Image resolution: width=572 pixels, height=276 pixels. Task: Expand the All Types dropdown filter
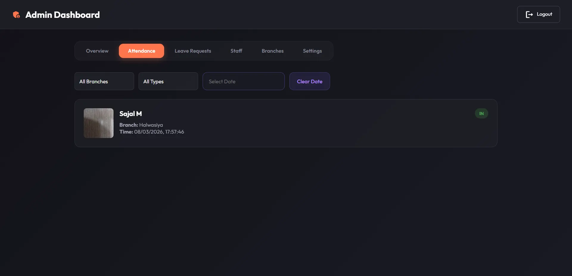point(168,81)
